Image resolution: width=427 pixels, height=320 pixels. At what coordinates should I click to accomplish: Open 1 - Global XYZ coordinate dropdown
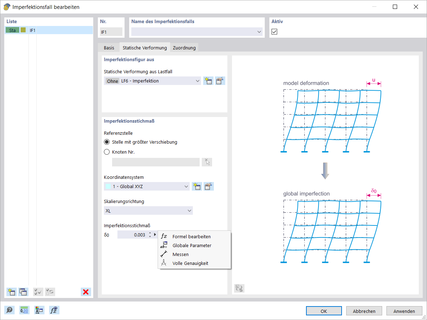point(186,186)
